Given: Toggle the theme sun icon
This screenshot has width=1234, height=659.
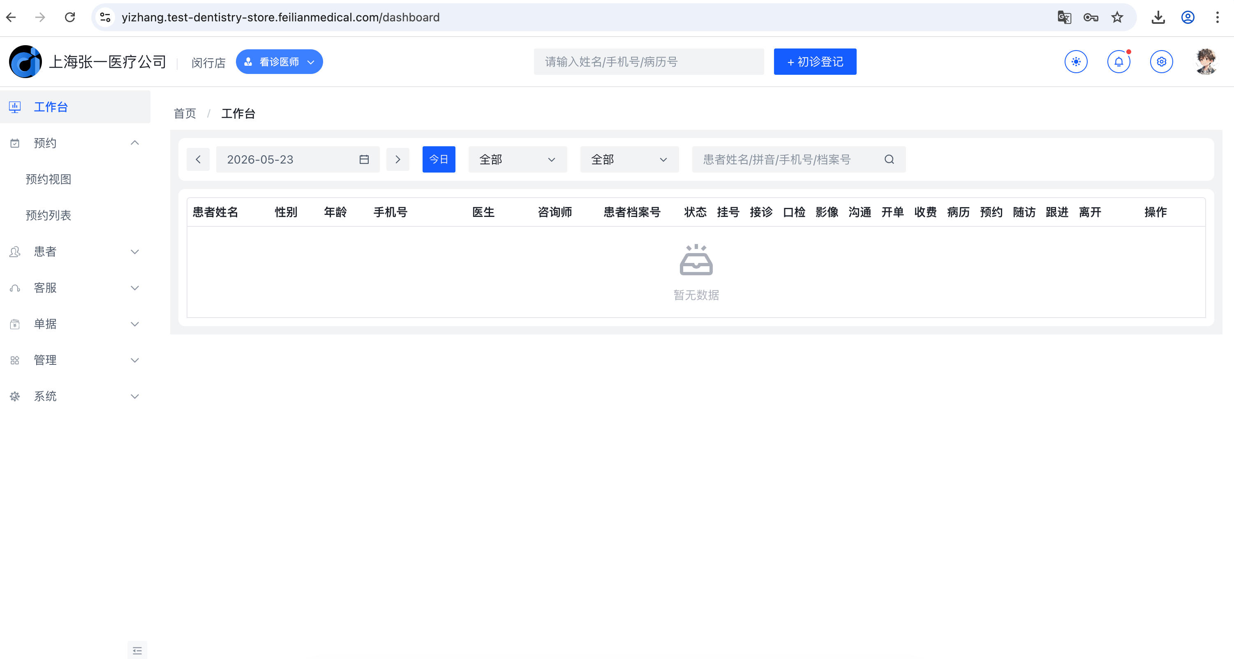Looking at the screenshot, I should click(1076, 62).
